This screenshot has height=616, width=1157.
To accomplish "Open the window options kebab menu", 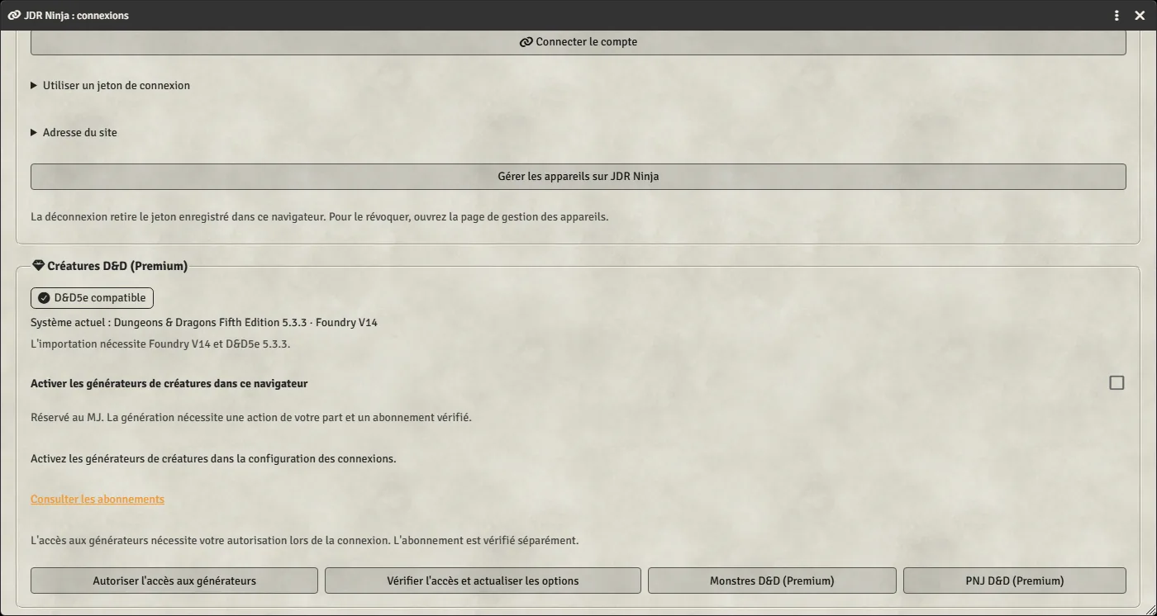I will tap(1117, 16).
